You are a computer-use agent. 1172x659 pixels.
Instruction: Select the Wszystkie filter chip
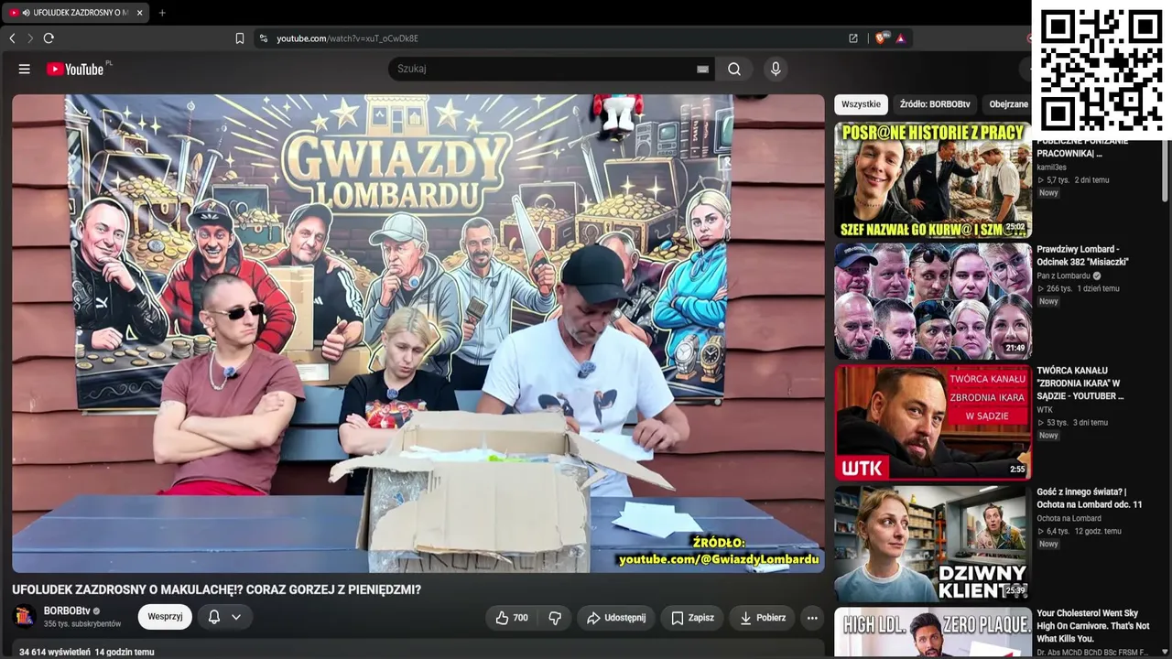pyautogui.click(x=861, y=104)
